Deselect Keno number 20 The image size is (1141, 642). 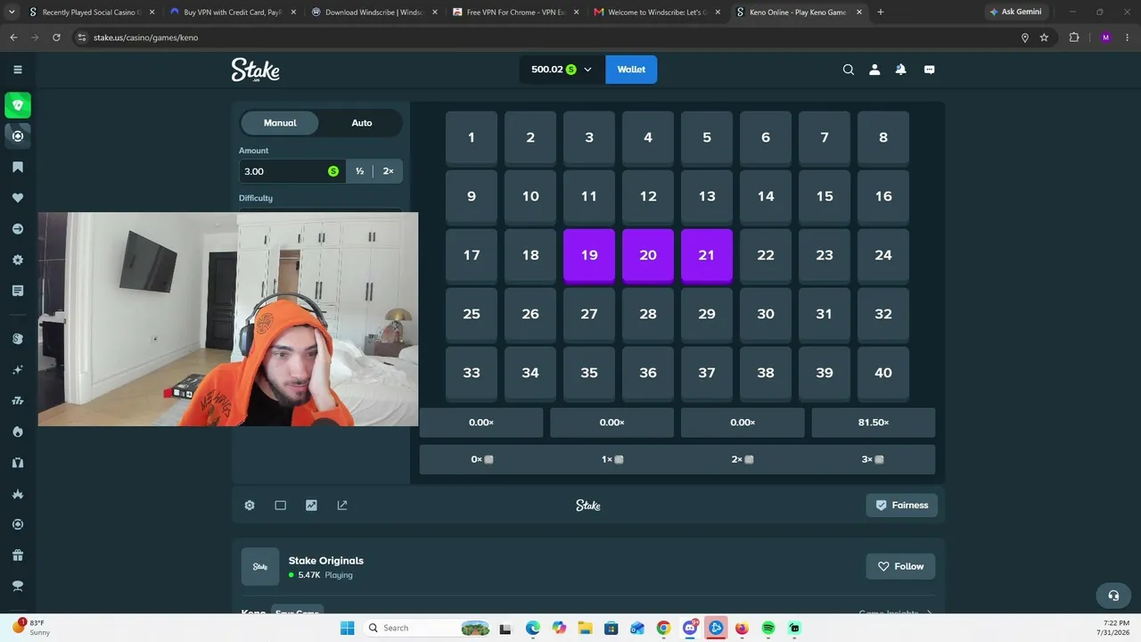tap(648, 256)
